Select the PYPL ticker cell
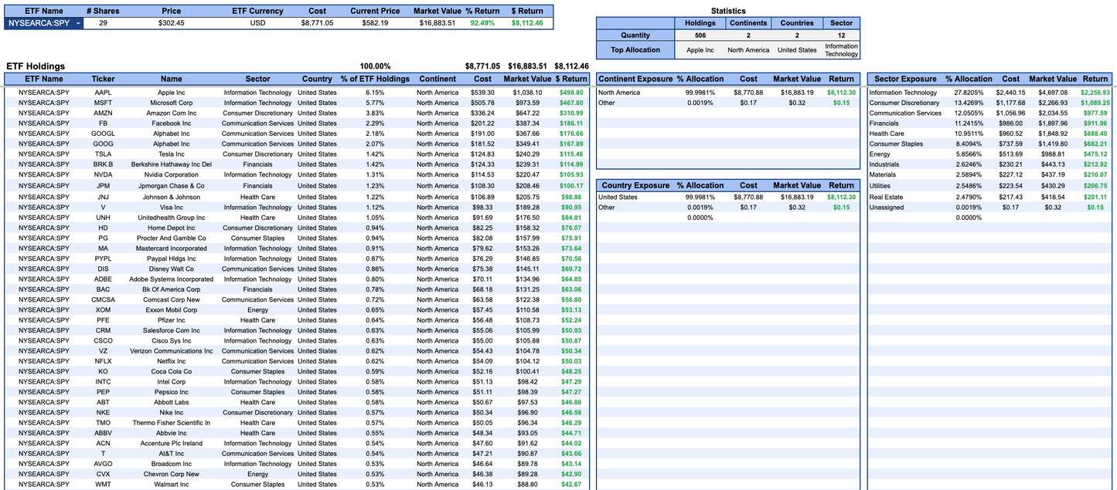The width and height of the screenshot is (1117, 490). point(103,259)
